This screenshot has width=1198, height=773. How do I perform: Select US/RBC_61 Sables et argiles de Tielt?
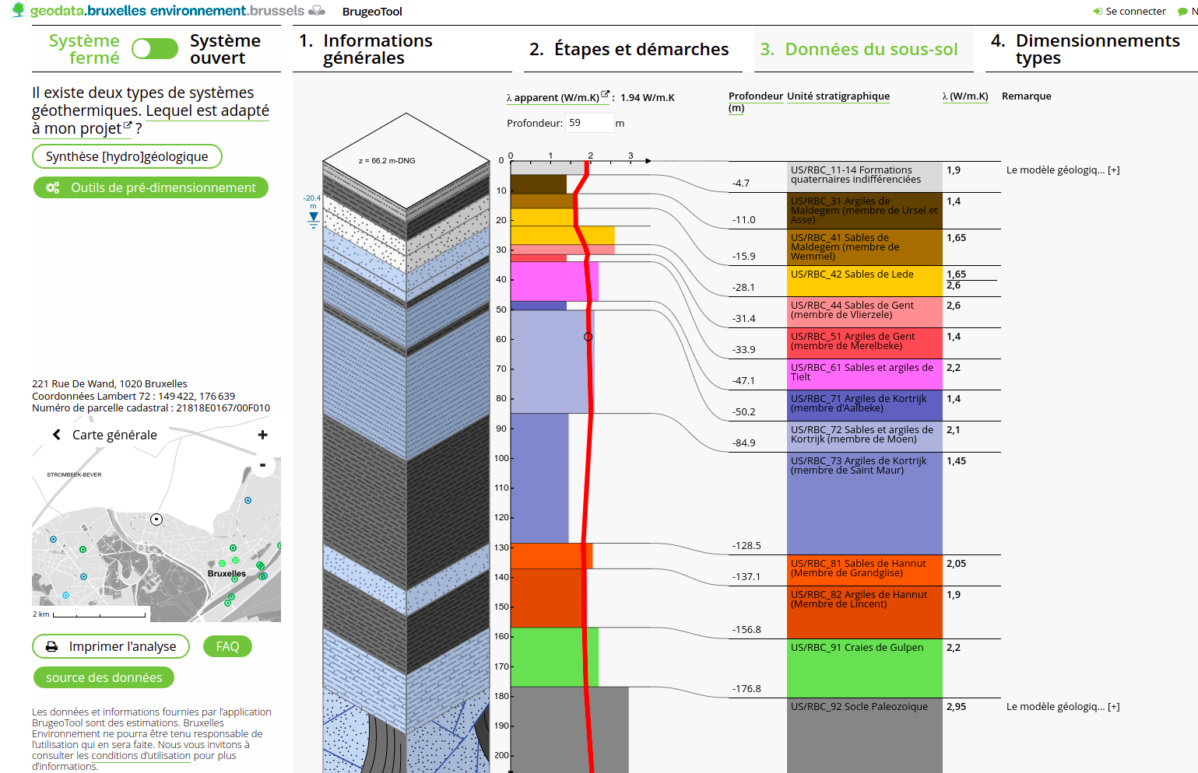pos(864,374)
